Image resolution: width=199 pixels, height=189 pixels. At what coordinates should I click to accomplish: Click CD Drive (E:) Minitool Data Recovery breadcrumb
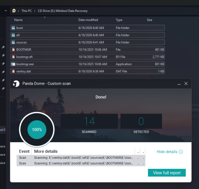(62, 11)
